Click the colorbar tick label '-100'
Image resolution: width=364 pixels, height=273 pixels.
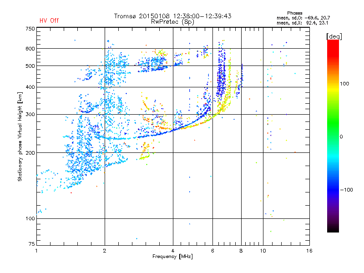point(346,190)
